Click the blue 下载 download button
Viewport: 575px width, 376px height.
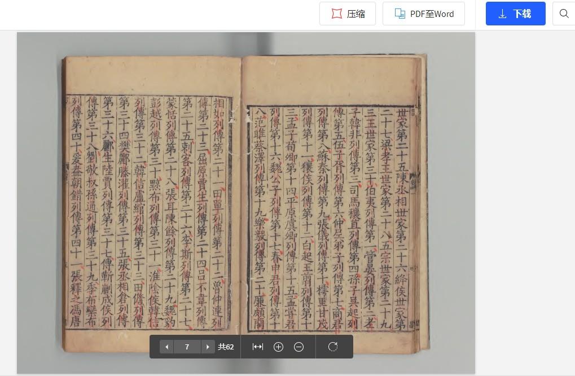point(516,14)
